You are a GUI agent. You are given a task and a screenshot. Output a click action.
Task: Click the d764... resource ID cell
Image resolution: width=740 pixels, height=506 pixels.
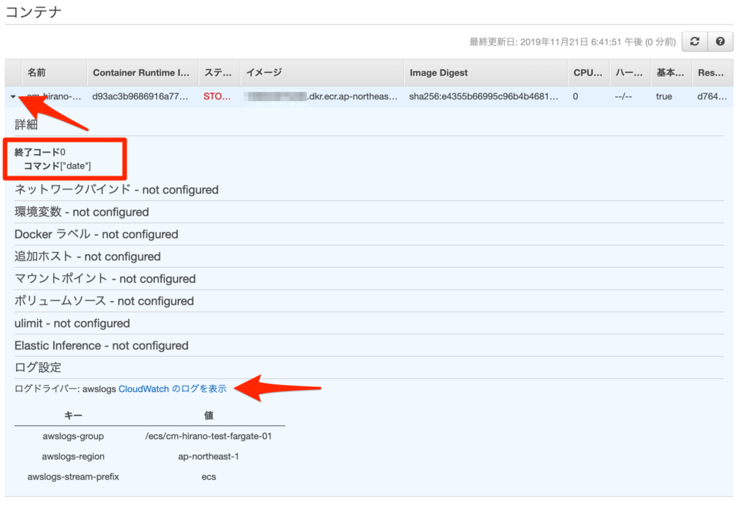coord(711,97)
